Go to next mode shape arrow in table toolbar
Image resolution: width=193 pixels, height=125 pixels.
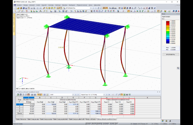click(109, 95)
